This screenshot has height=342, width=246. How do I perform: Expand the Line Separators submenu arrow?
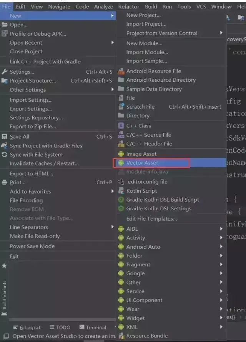(x=112, y=227)
